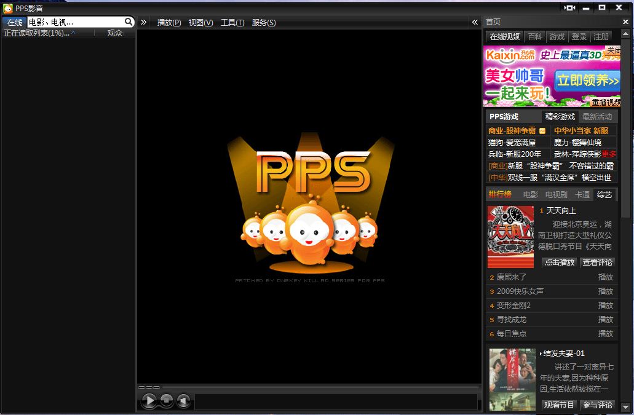634x415 pixels.
Task: Click 点击播放 button
Action: point(559,263)
